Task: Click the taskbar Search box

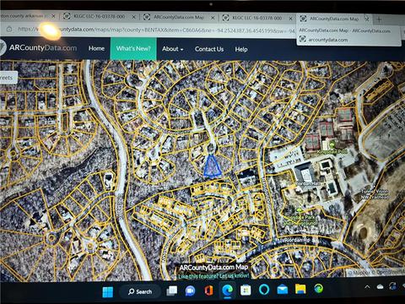Action: (140, 291)
